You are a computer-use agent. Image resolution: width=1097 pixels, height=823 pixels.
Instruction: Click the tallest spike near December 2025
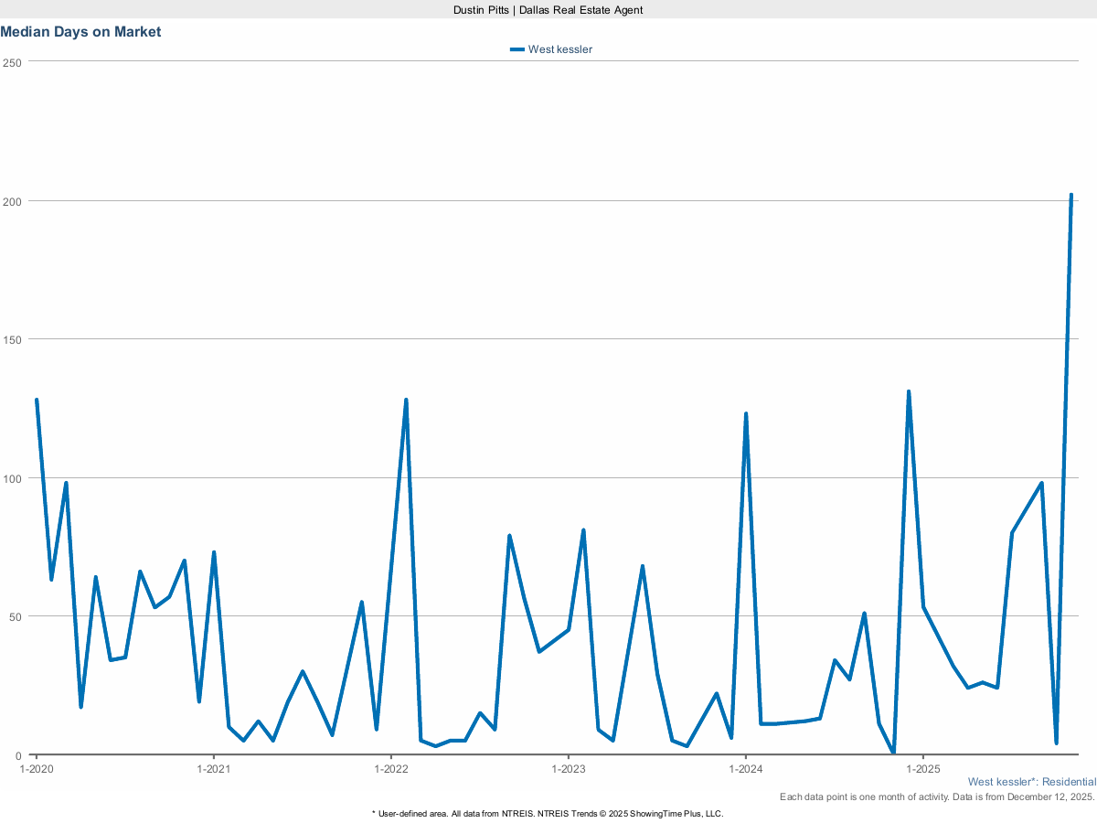point(1071,194)
